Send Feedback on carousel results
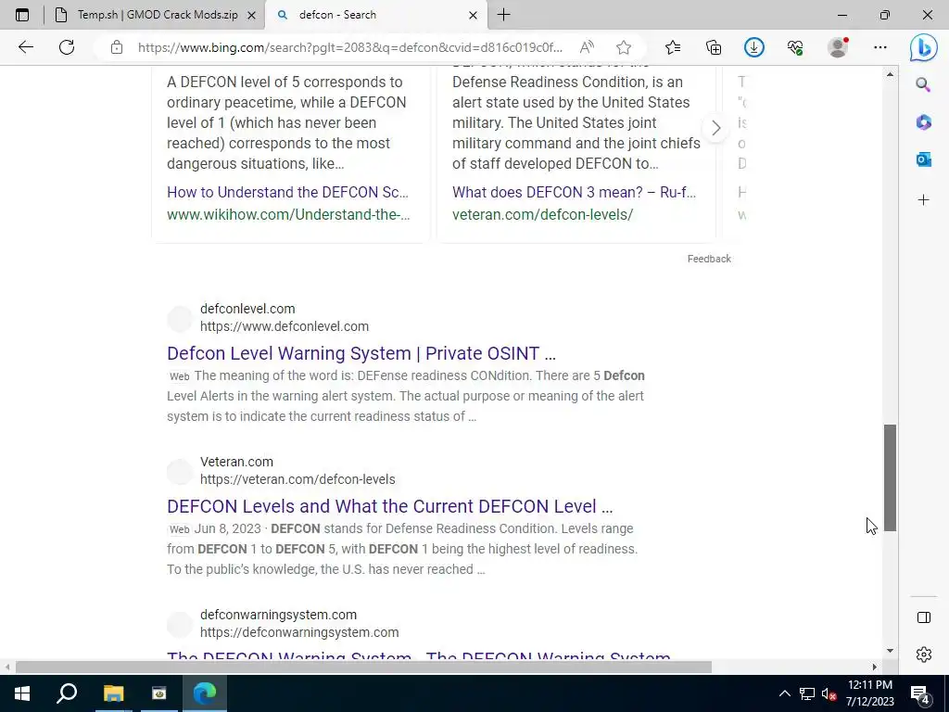Image resolution: width=949 pixels, height=712 pixels. (709, 259)
